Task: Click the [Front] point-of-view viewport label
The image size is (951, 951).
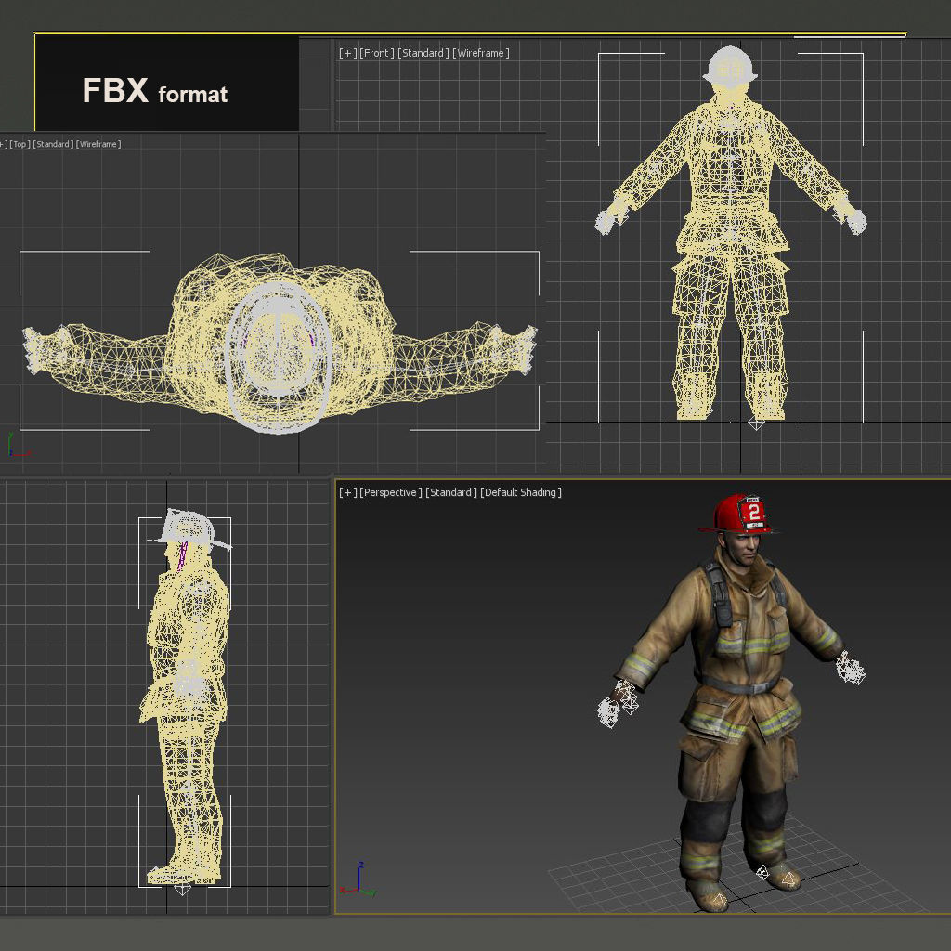Action: click(x=377, y=53)
